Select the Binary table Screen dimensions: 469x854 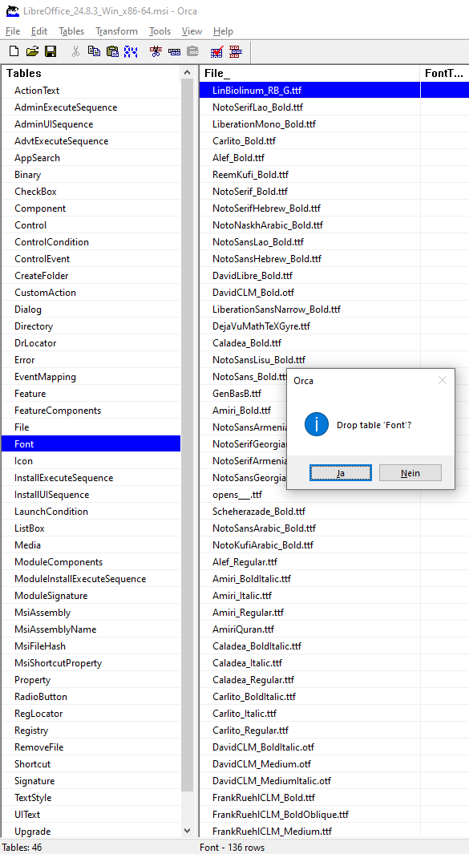coord(91,175)
